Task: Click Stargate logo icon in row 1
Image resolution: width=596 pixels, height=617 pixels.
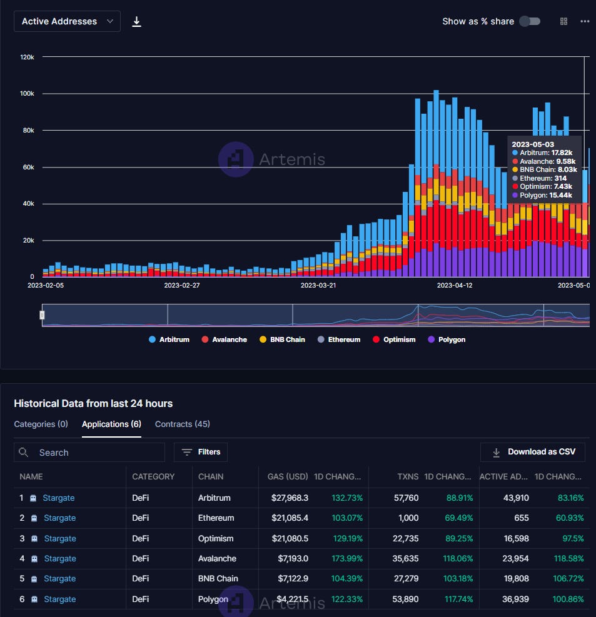Action: (x=34, y=498)
